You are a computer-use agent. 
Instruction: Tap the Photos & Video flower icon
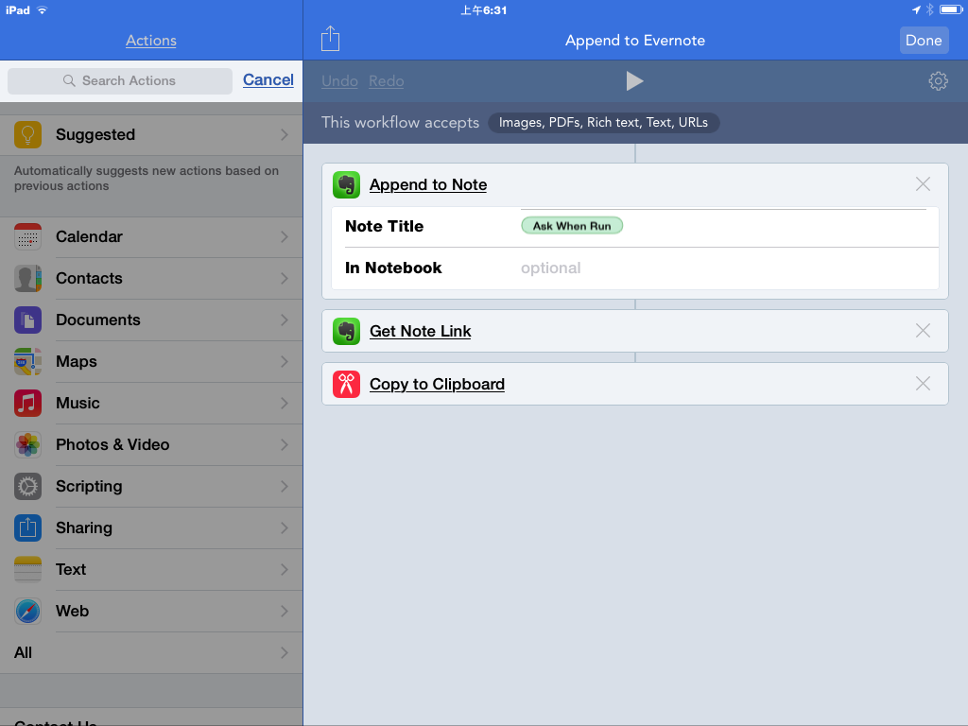coord(27,444)
